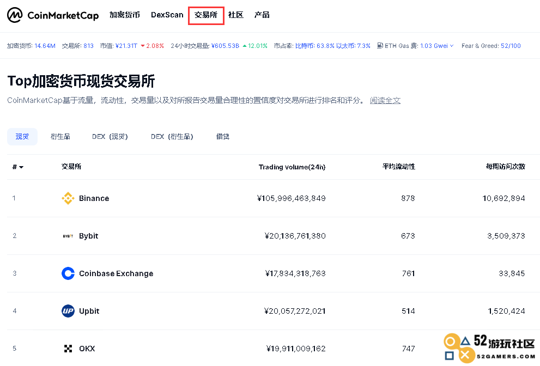Click Binance weekly visits 10,692,894
Image resolution: width=540 pixels, height=366 pixels.
(504, 198)
